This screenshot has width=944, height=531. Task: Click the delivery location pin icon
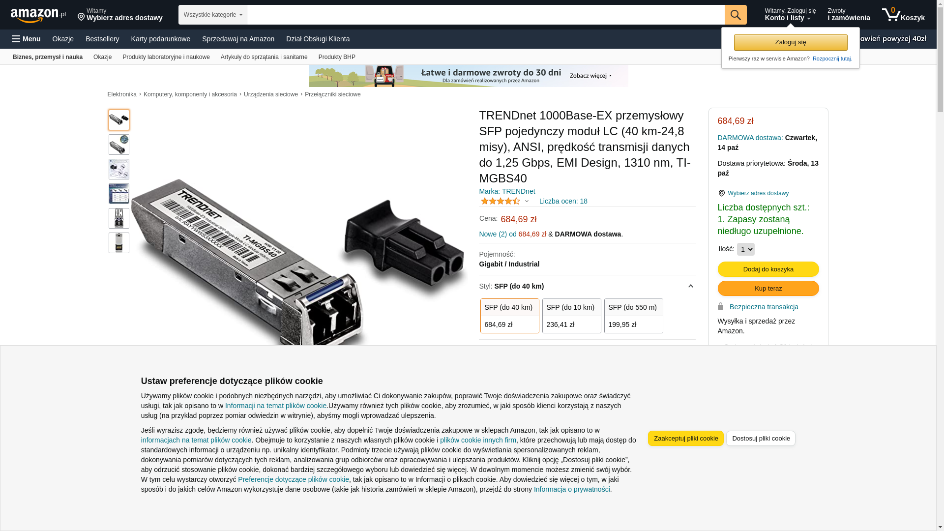click(x=81, y=18)
